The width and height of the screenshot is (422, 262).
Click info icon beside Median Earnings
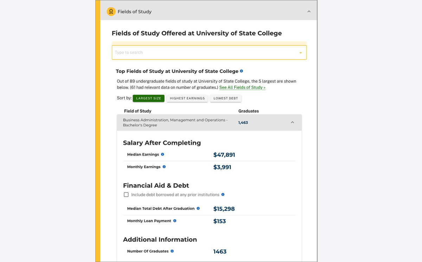pos(162,154)
